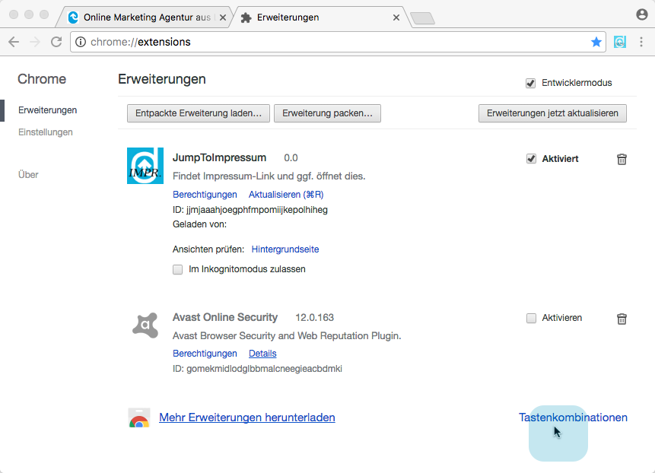Remove Avast Online Security via trash icon
The width and height of the screenshot is (655, 473).
pyautogui.click(x=622, y=319)
